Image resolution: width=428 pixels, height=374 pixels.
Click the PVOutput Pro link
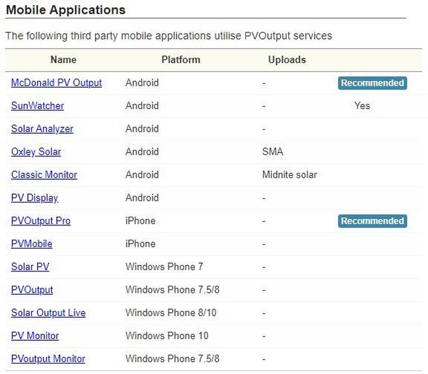click(x=41, y=221)
